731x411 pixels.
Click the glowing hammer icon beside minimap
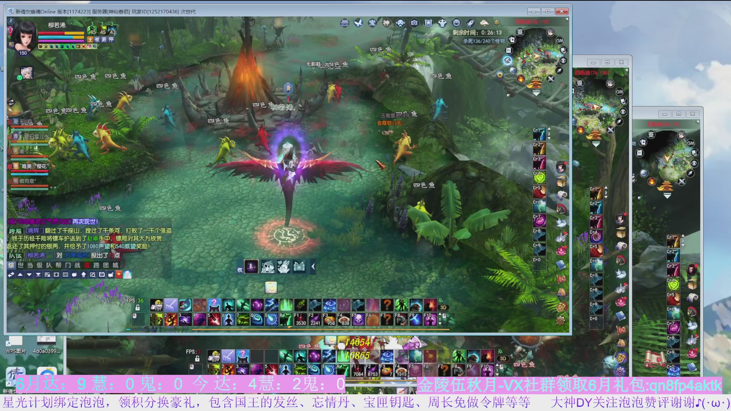[508, 61]
